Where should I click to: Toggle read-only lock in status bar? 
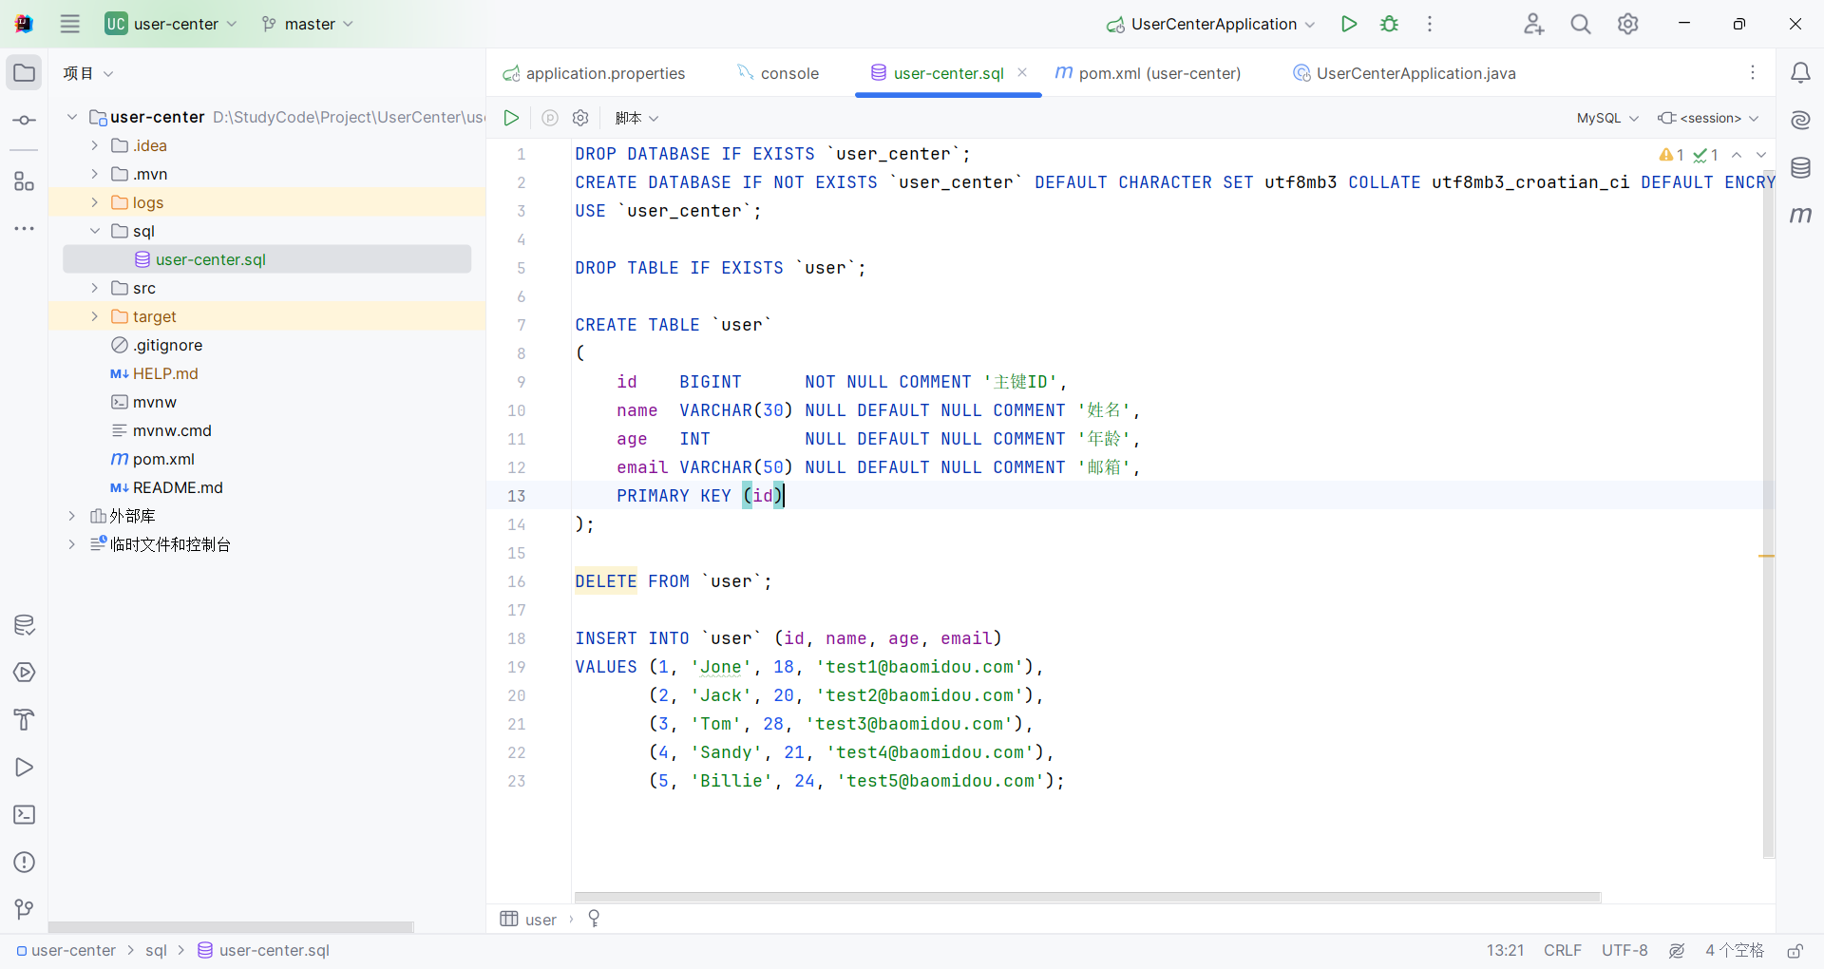pyautogui.click(x=1795, y=951)
